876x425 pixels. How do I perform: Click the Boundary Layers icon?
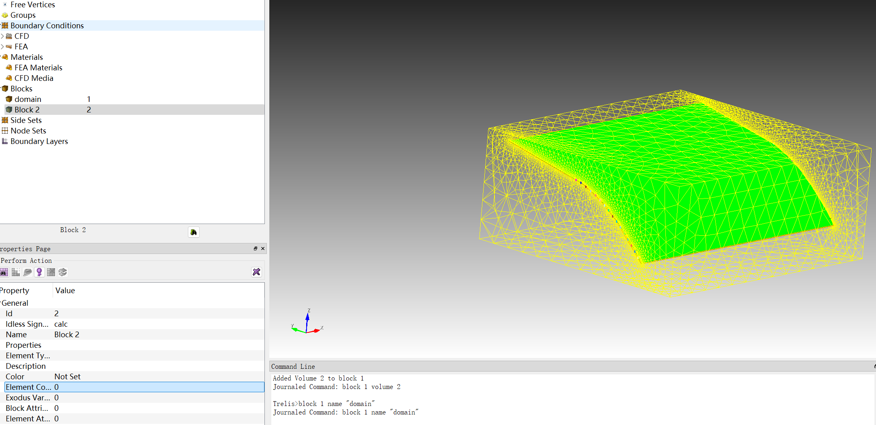click(5, 141)
